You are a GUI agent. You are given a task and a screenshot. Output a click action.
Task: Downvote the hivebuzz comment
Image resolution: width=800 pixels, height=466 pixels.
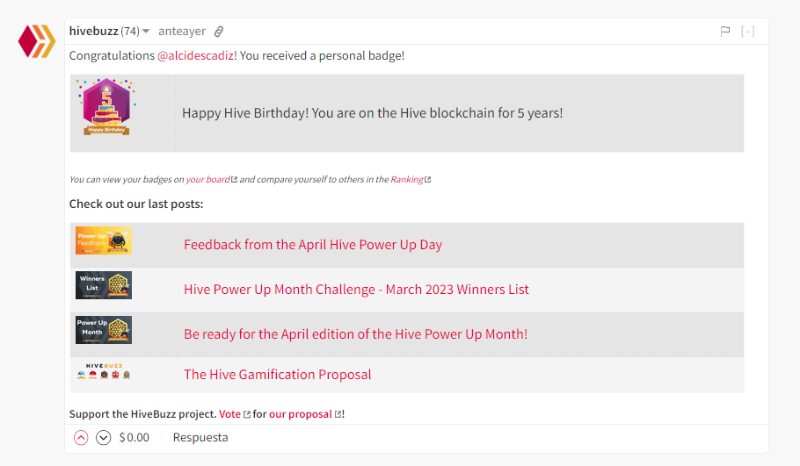coord(103,438)
